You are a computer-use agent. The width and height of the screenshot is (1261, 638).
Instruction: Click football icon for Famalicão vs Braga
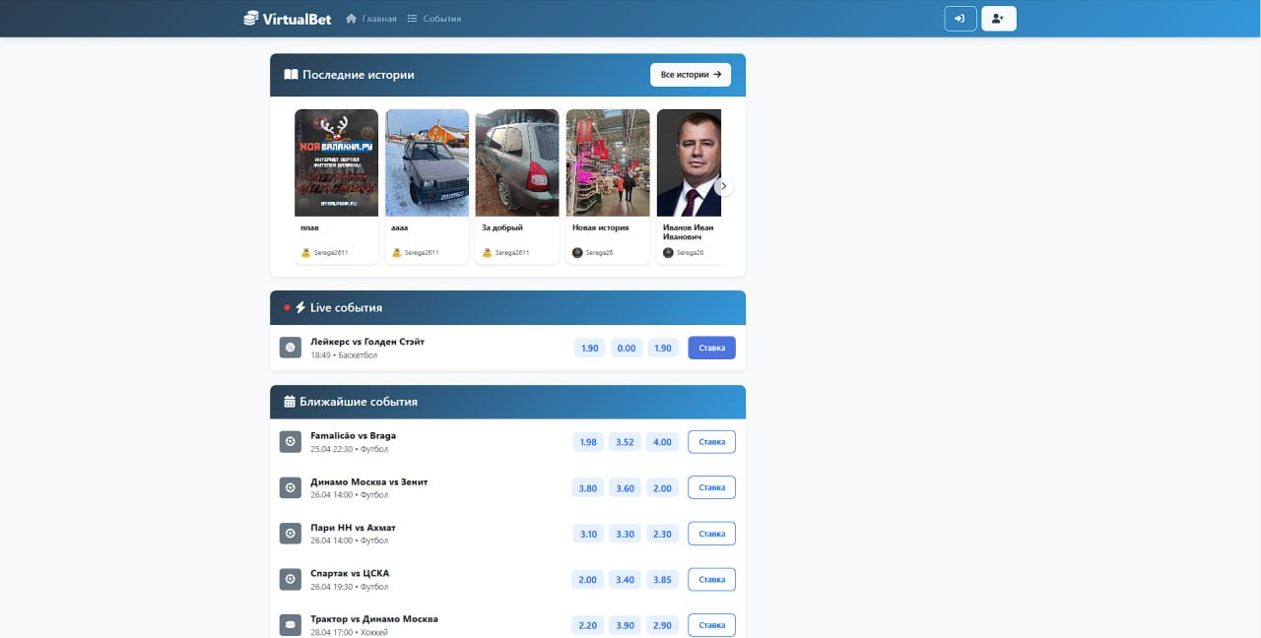click(291, 442)
